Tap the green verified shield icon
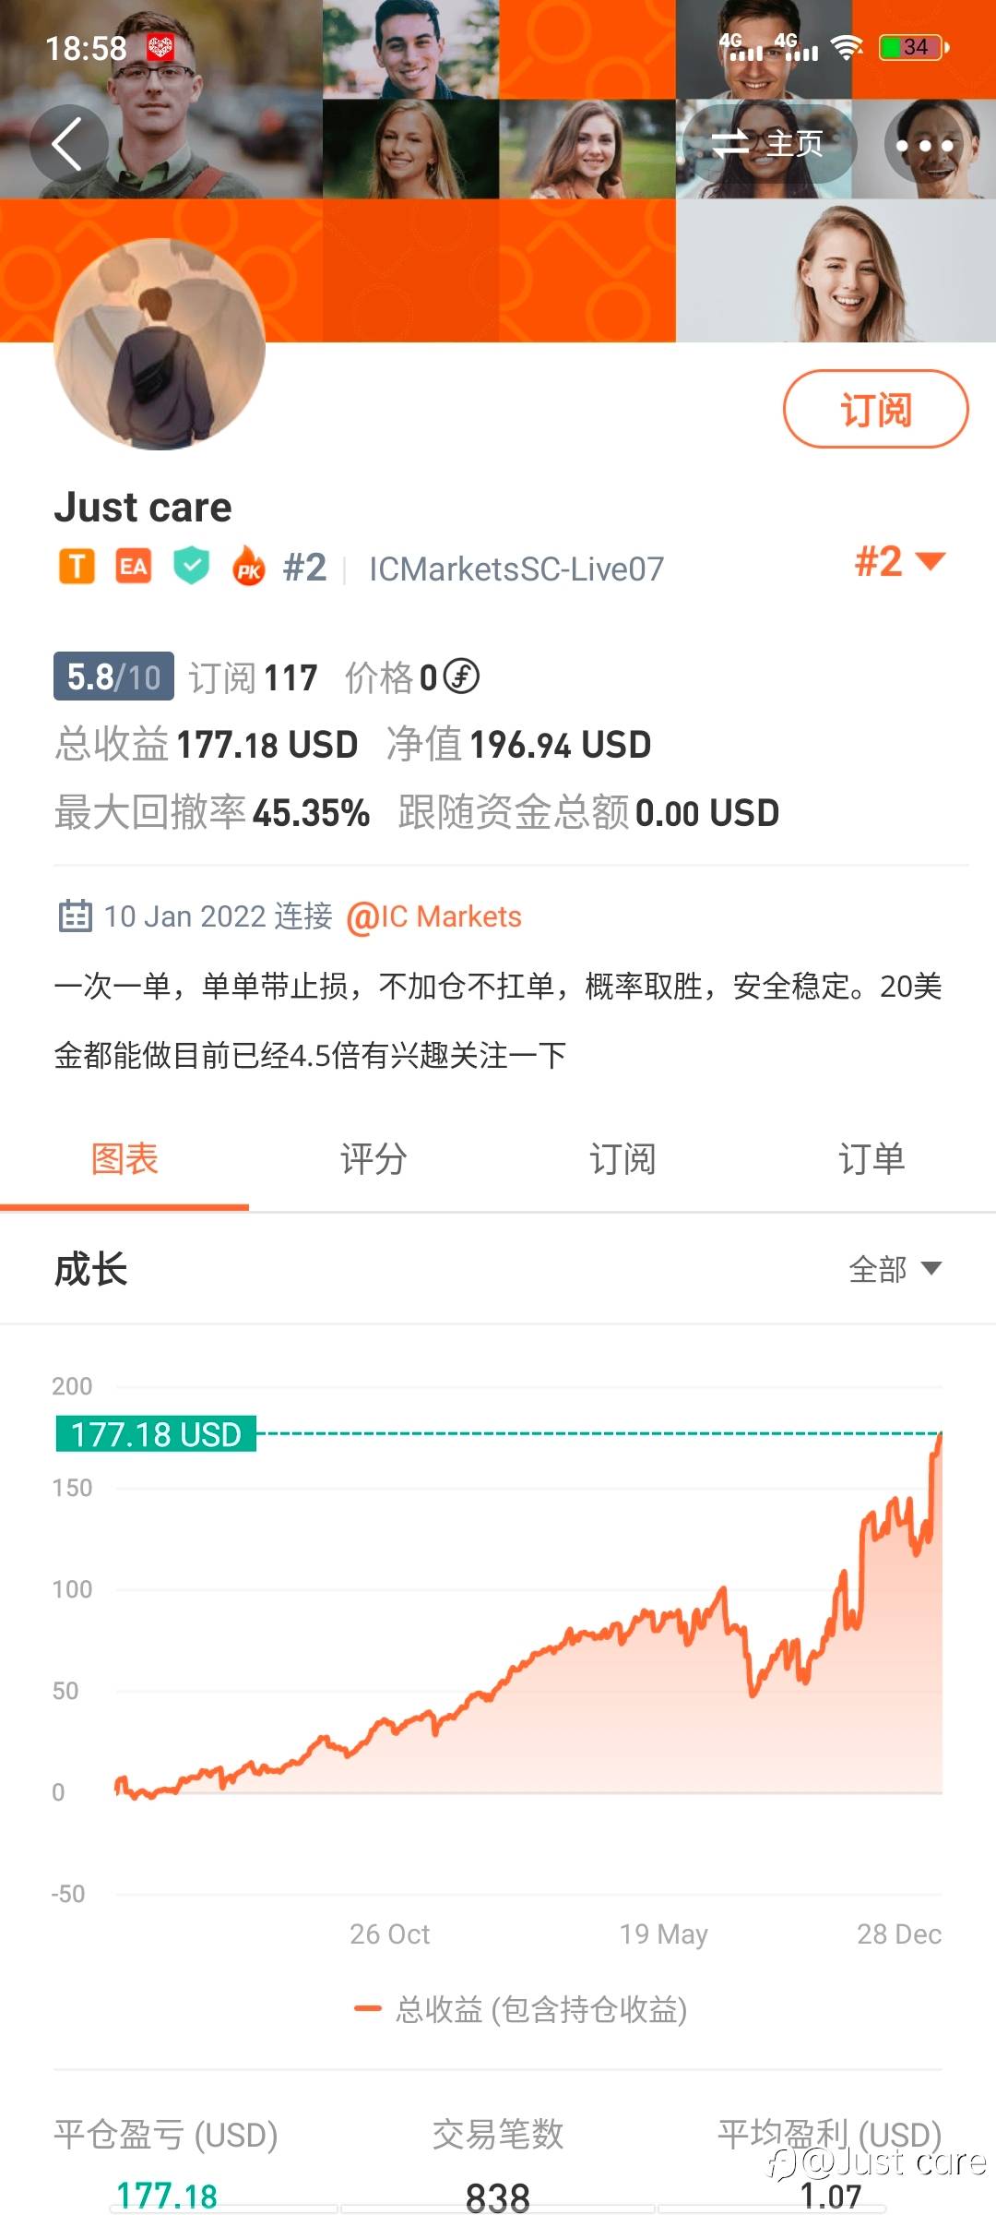996x2215 pixels. click(x=191, y=566)
